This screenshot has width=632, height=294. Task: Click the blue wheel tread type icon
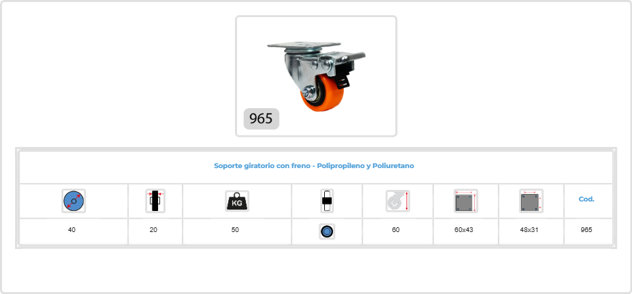tap(327, 231)
